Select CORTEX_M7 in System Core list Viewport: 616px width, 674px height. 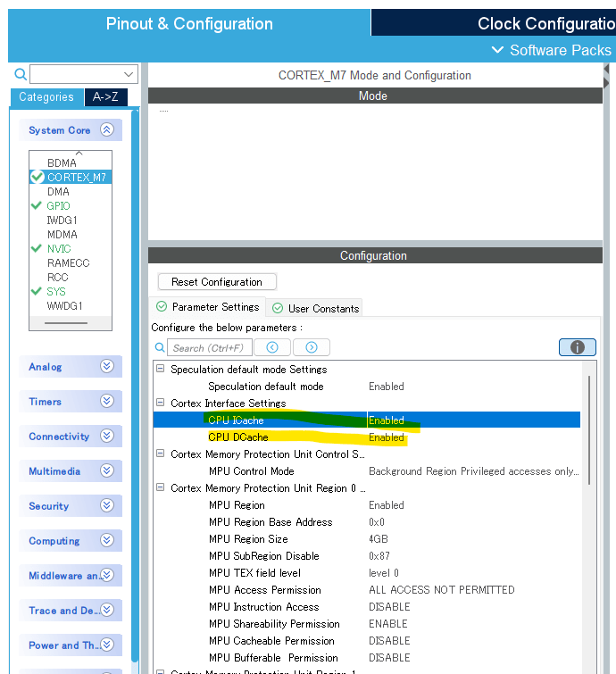pyautogui.click(x=71, y=177)
